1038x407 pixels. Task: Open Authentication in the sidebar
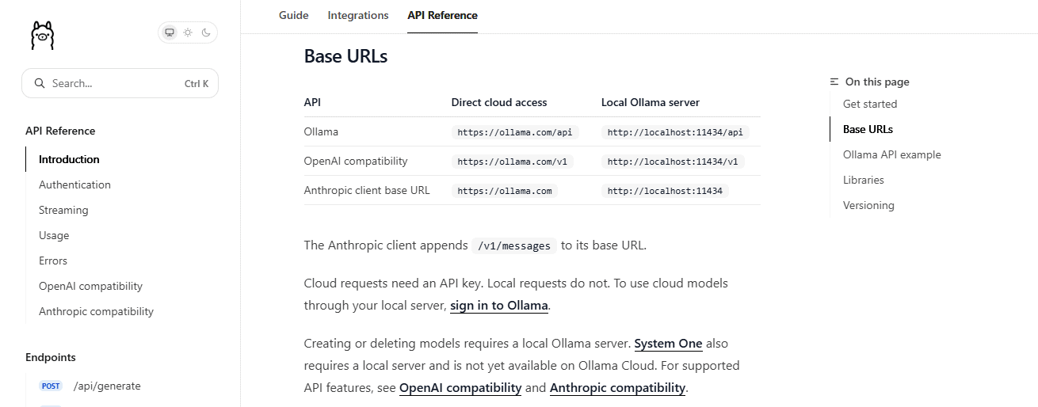click(74, 184)
